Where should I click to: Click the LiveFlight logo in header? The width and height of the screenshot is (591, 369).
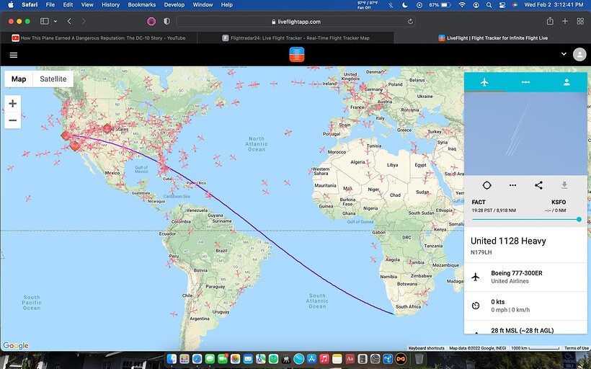tap(297, 55)
